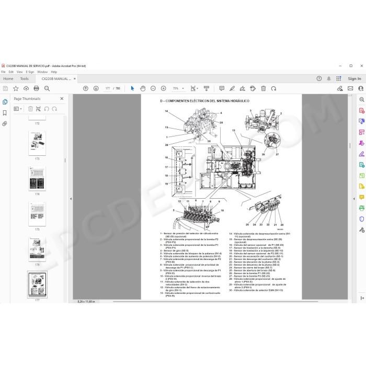Open the yellow Comment tool in right pane

tap(362, 197)
